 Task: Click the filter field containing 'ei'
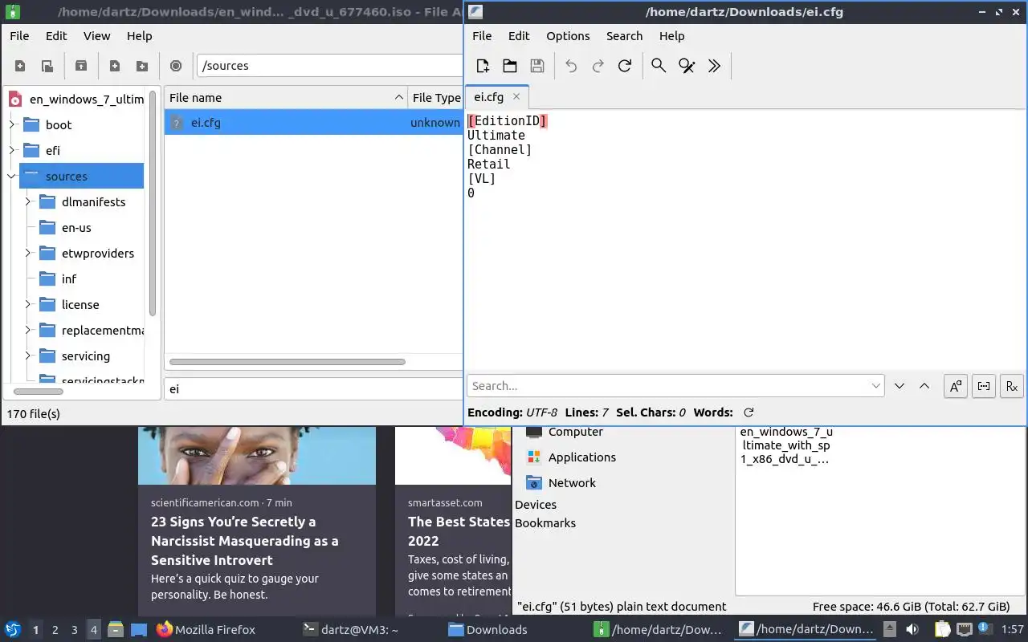pyautogui.click(x=314, y=388)
